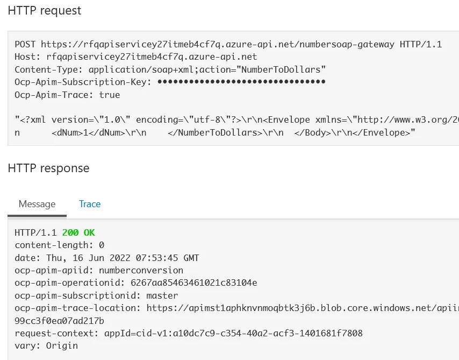Viewport: 459px width, 360px height.
Task: Click the Content-Type header line
Action: 170,69
